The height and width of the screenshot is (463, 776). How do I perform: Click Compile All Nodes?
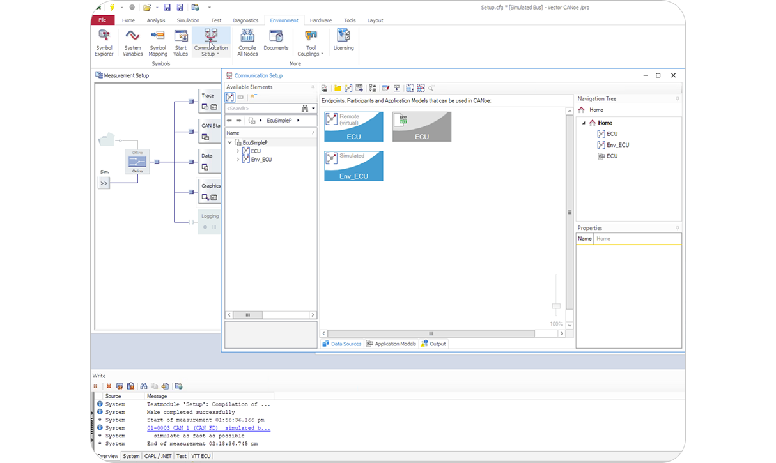coord(247,43)
